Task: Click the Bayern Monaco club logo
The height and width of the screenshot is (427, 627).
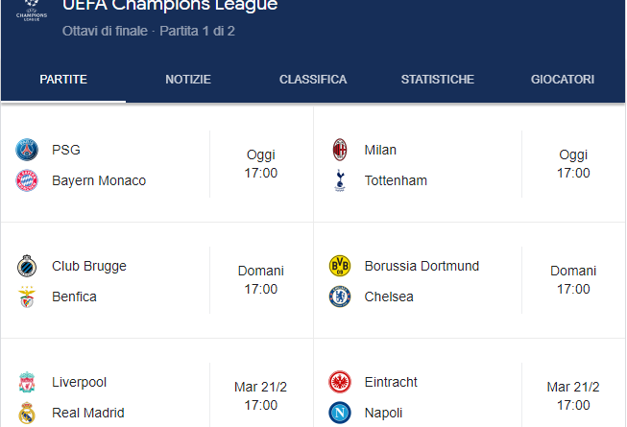Action: [x=27, y=180]
